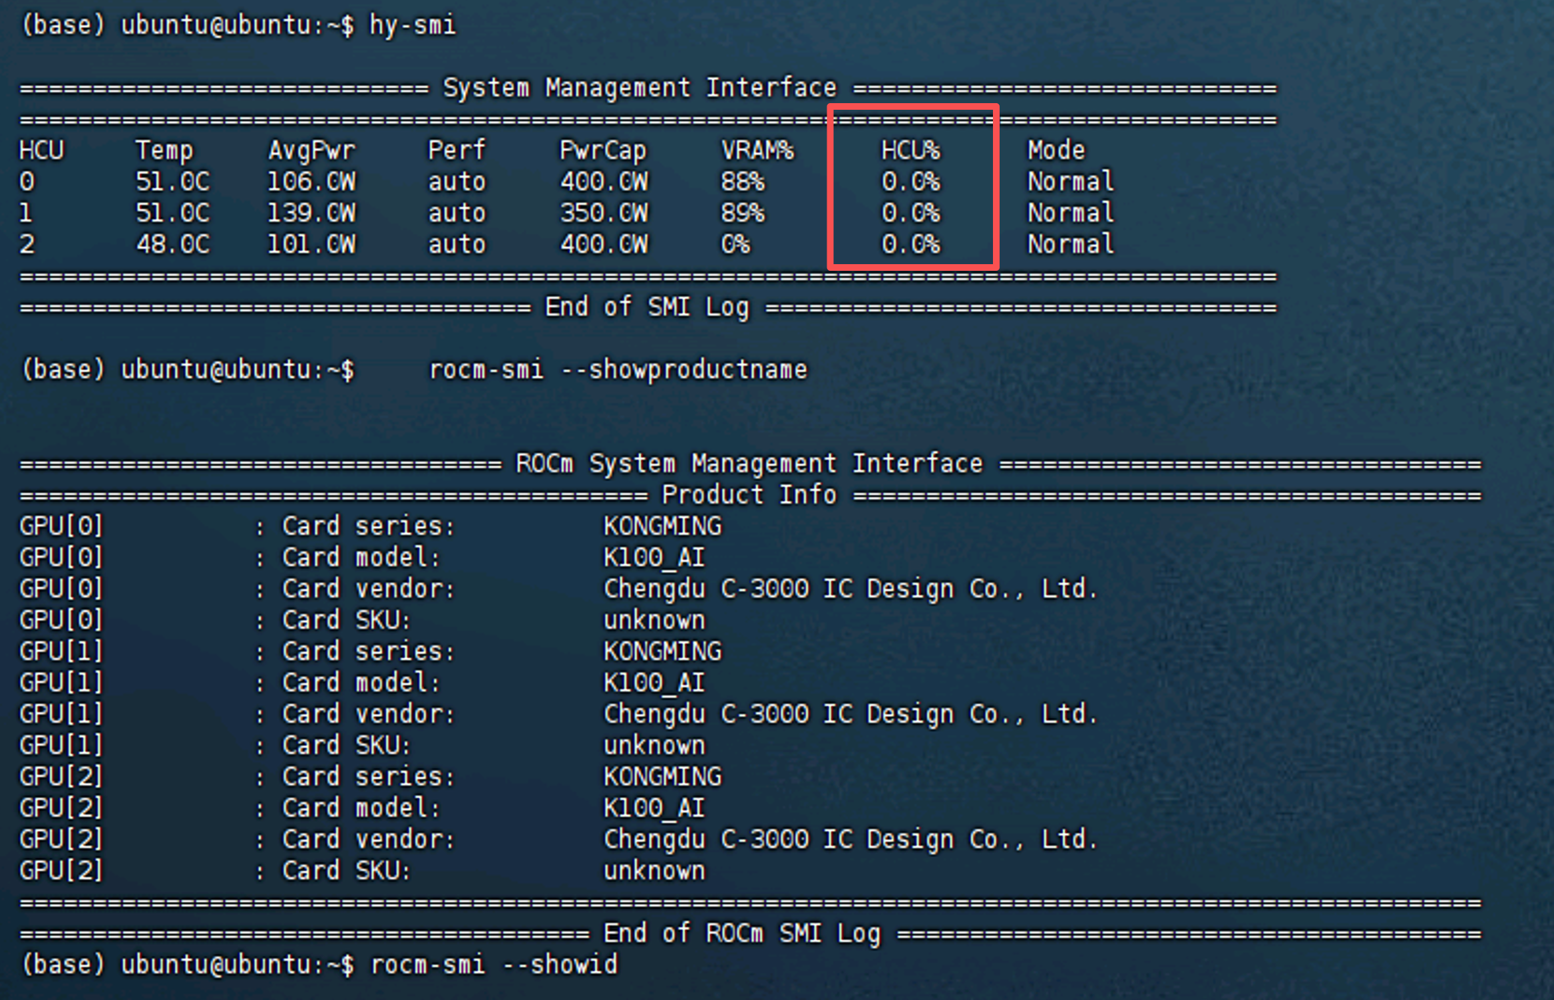Click the Product Info section heading

[x=749, y=495]
